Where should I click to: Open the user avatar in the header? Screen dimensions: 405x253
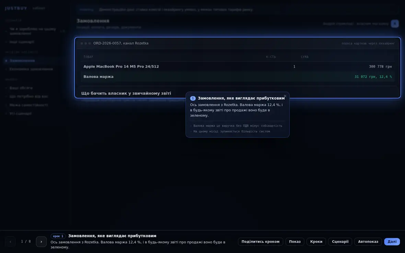pos(394,24)
